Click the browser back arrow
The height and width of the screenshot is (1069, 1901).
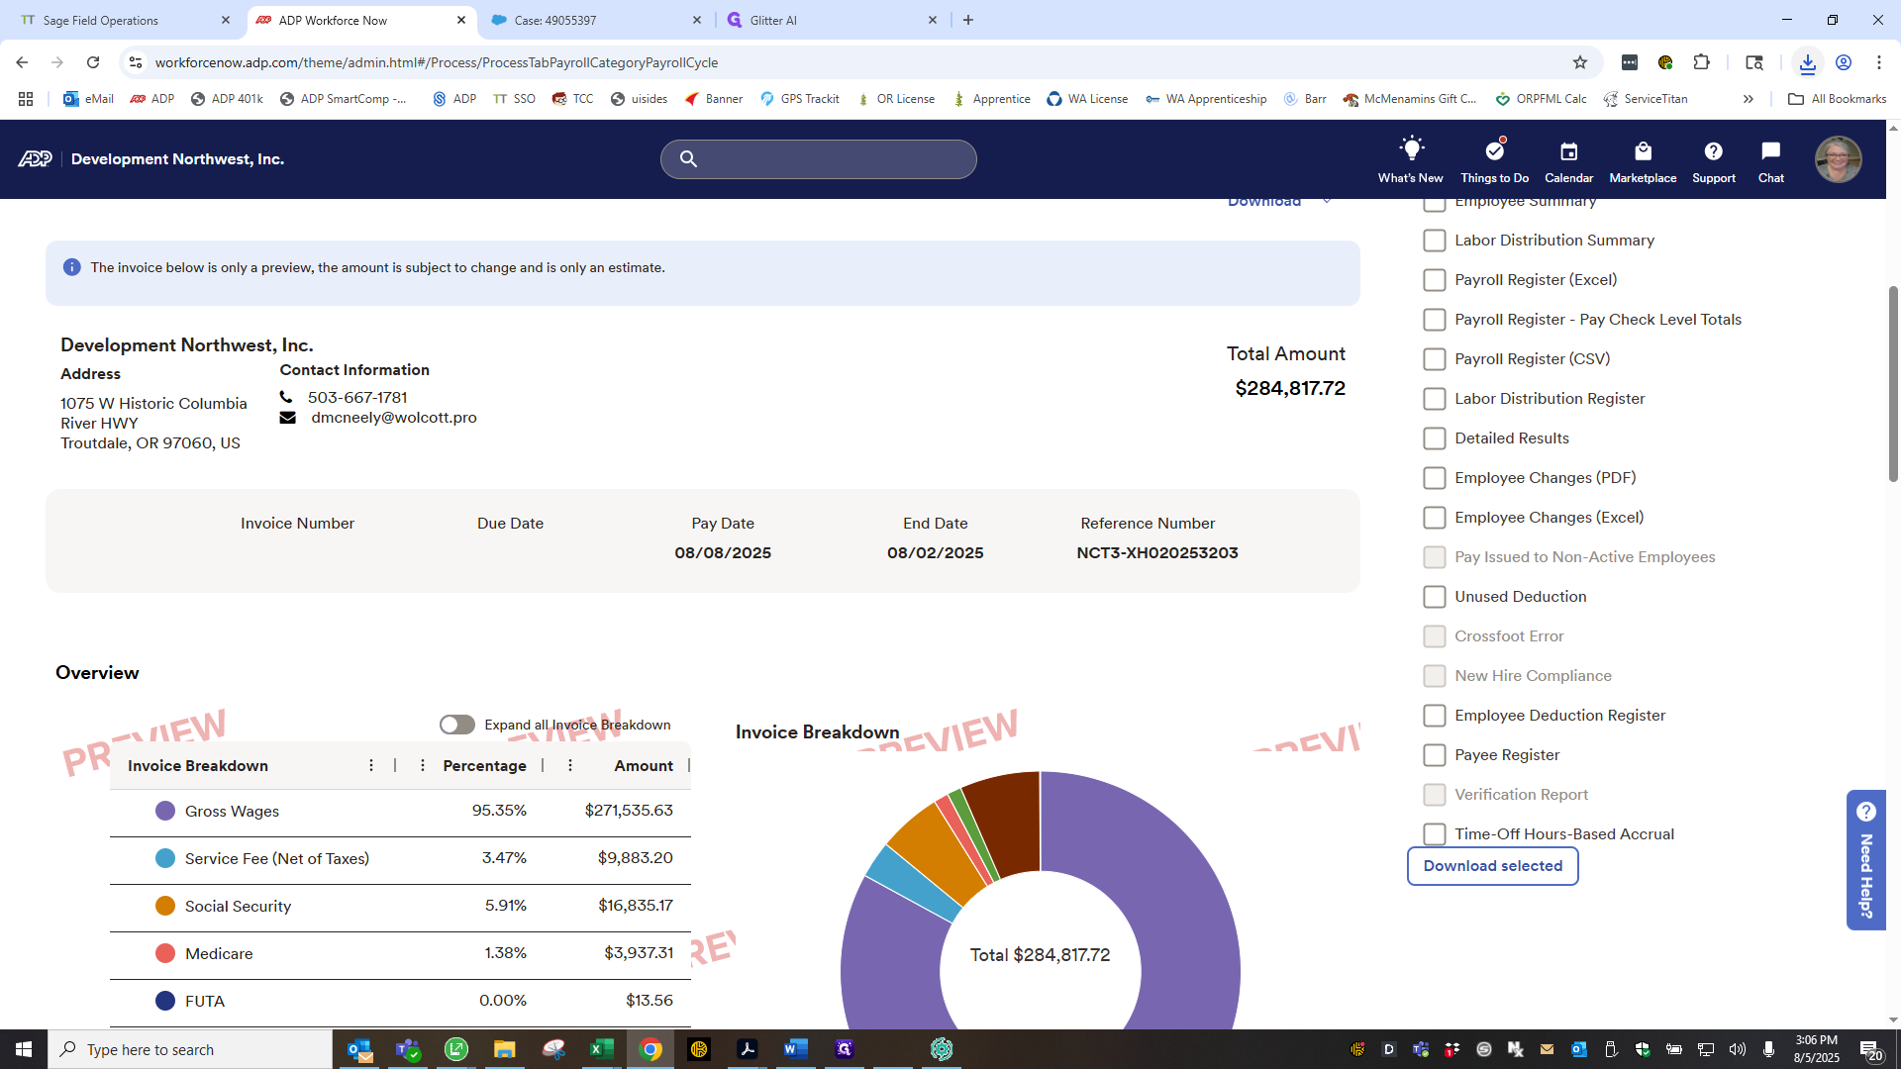(22, 62)
